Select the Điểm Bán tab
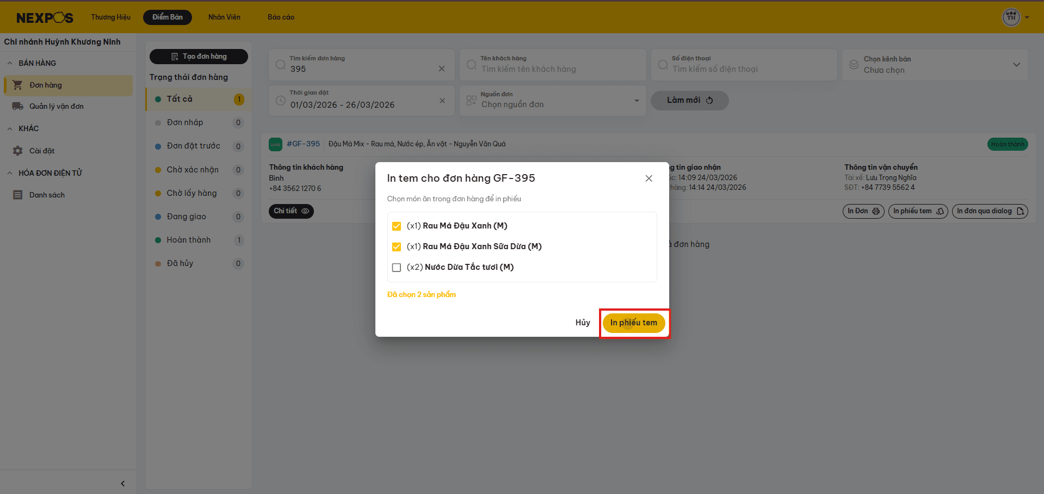This screenshot has height=494, width=1044. (168, 17)
